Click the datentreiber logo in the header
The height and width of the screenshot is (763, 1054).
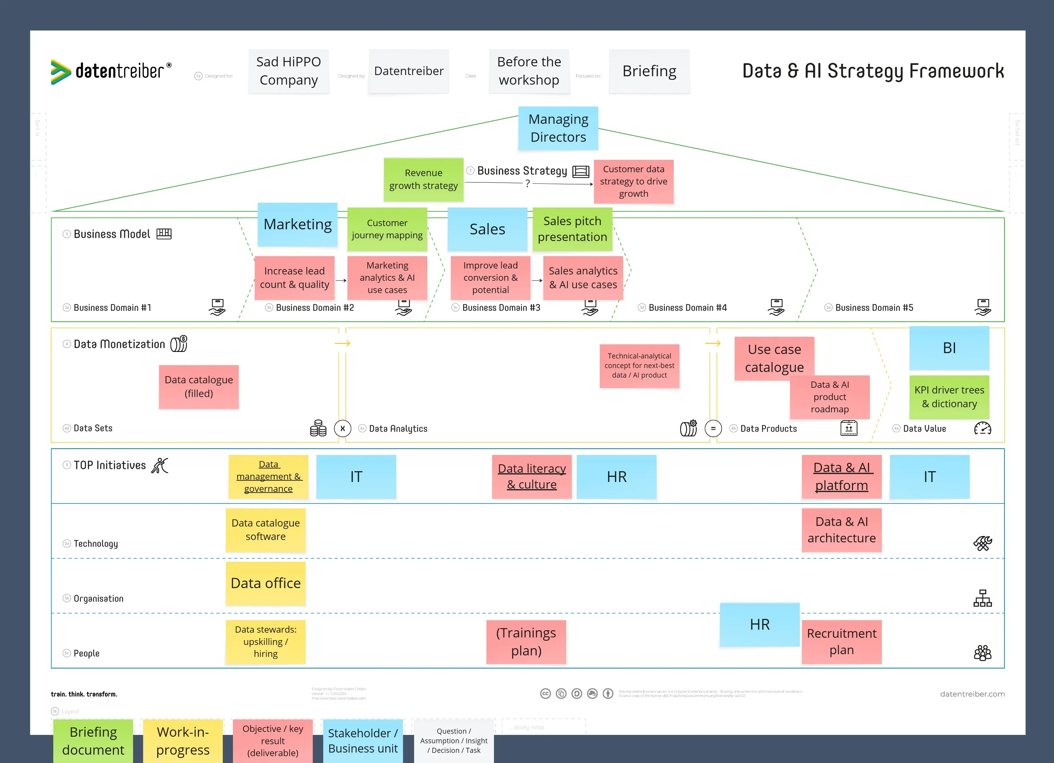111,72
